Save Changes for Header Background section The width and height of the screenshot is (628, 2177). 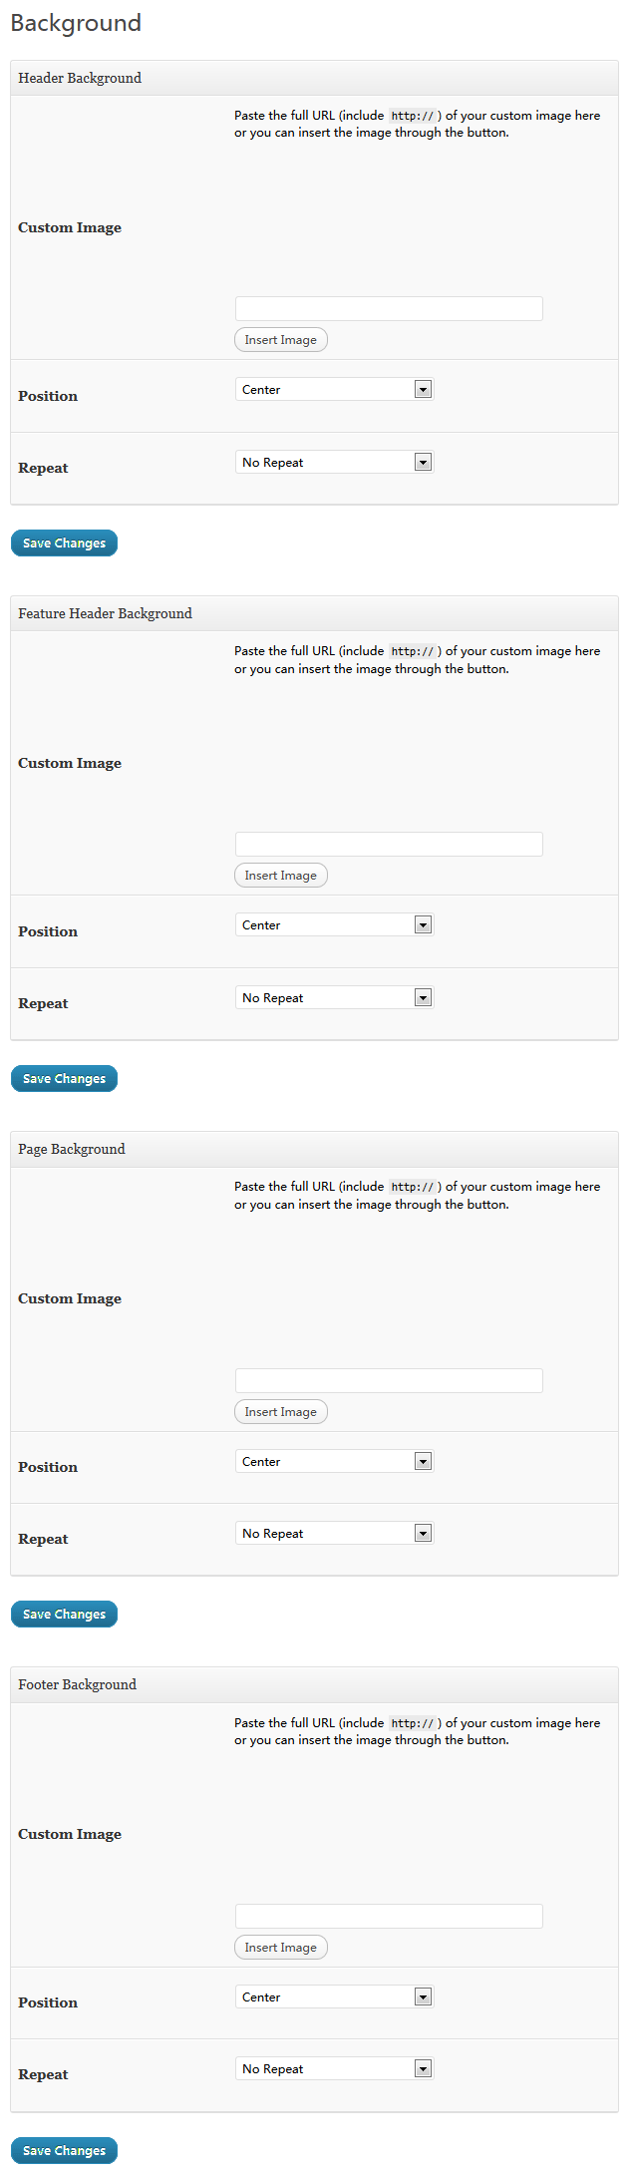[x=64, y=544]
